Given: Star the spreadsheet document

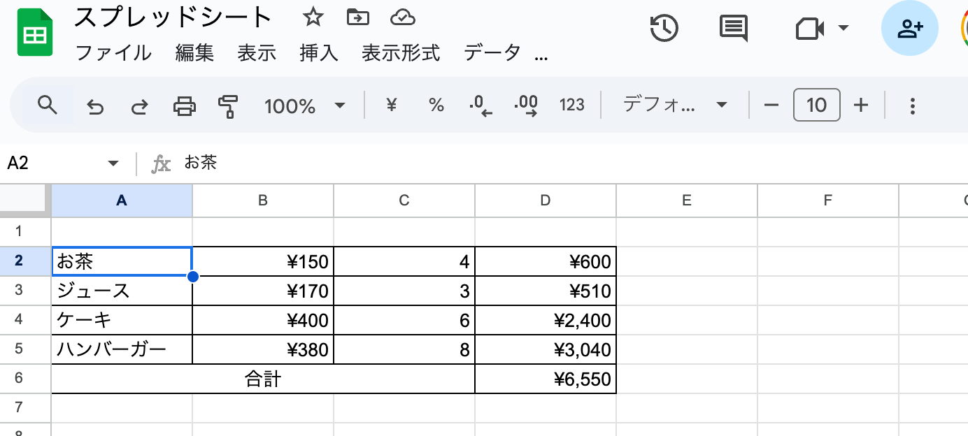Looking at the screenshot, I should [x=313, y=17].
